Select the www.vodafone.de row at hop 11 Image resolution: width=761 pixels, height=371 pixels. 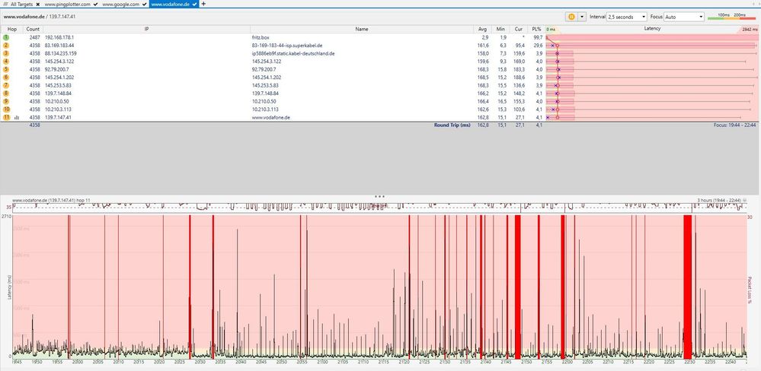[x=272, y=117]
